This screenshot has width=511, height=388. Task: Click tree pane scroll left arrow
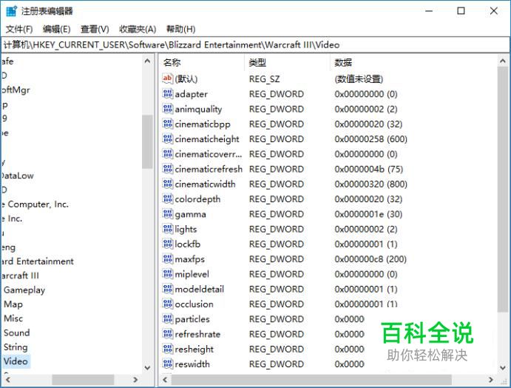(8, 380)
